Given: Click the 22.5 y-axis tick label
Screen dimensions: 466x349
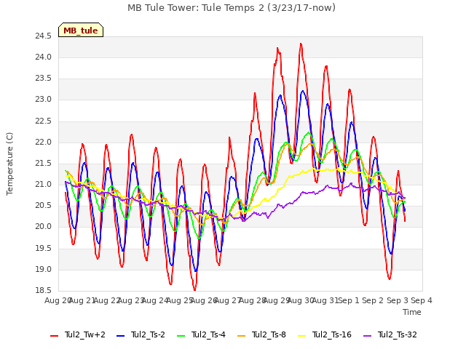Looking at the screenshot, I should 44,121.
